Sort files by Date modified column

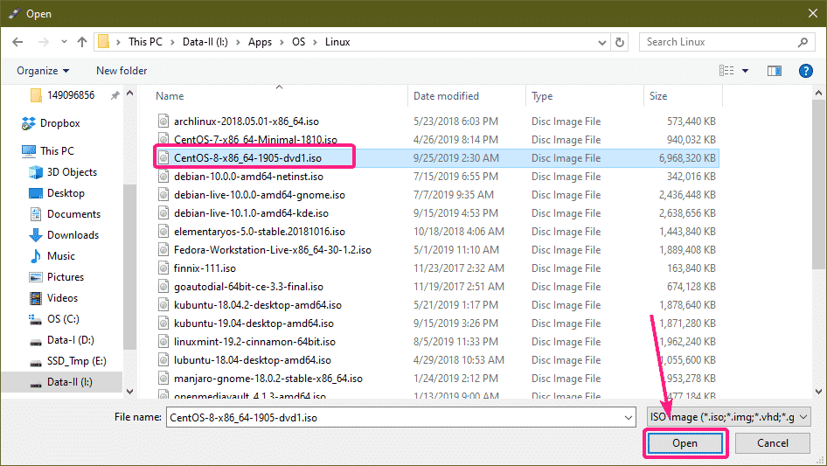click(446, 96)
